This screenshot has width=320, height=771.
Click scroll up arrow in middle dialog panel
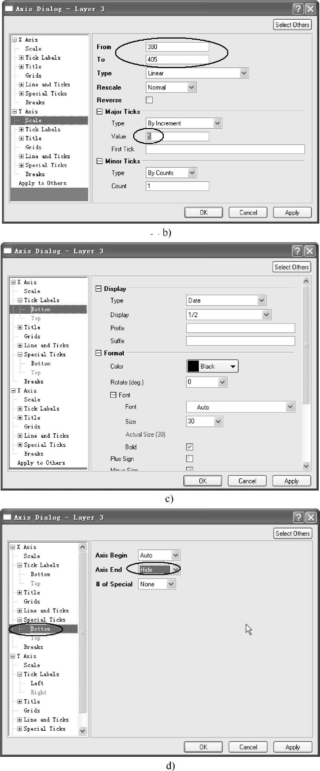tap(306, 281)
